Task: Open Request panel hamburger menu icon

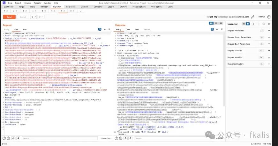Action: [x=109, y=29]
